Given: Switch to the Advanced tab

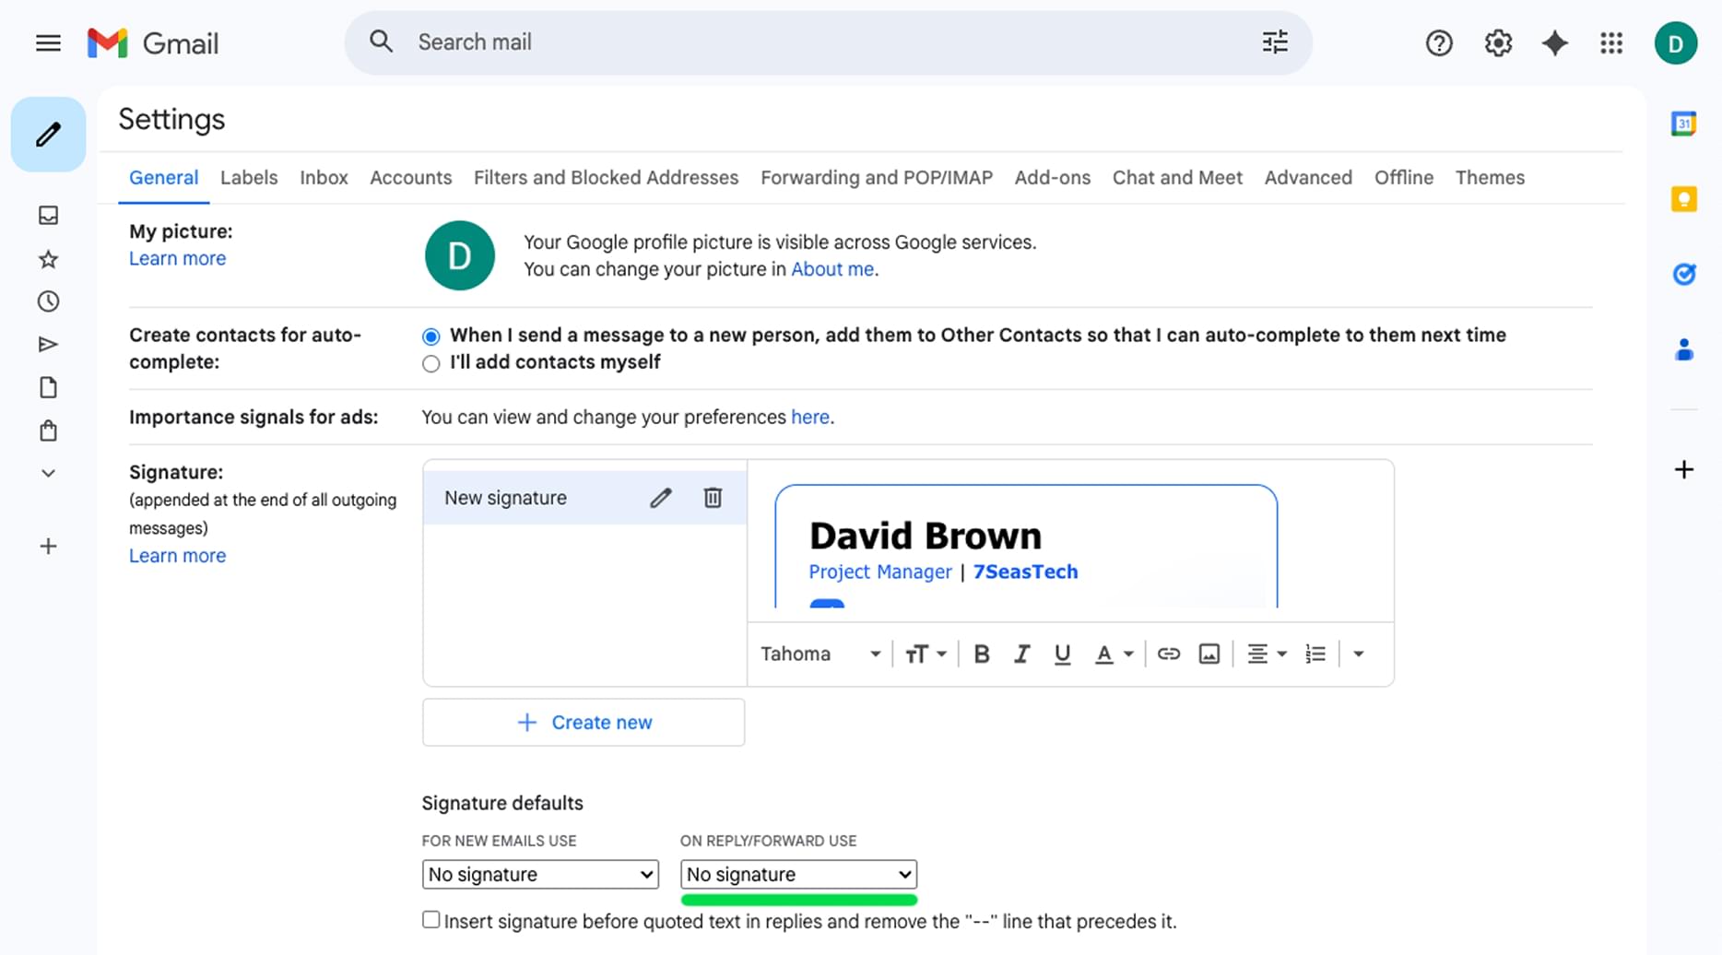Looking at the screenshot, I should click(1308, 177).
